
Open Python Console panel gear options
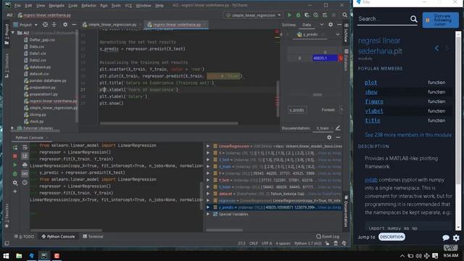point(329,137)
